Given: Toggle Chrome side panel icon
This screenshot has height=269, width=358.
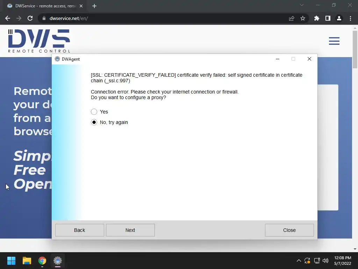Looking at the screenshot, I should click(328, 18).
